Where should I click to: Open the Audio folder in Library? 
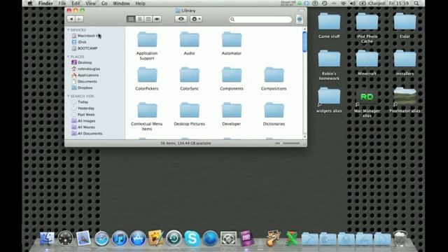(x=189, y=40)
